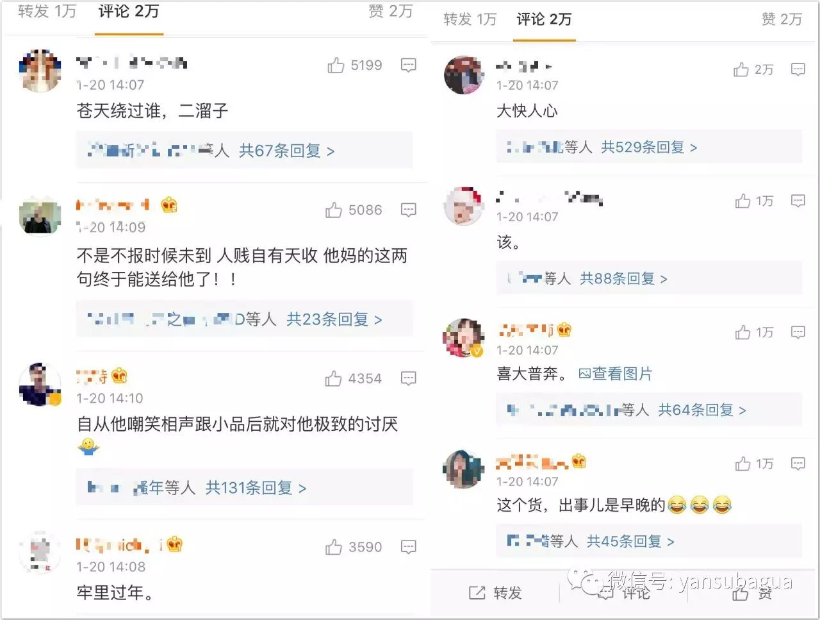Expand the 共131条回复 replies
Screen dimensions: 820x620
[256, 488]
